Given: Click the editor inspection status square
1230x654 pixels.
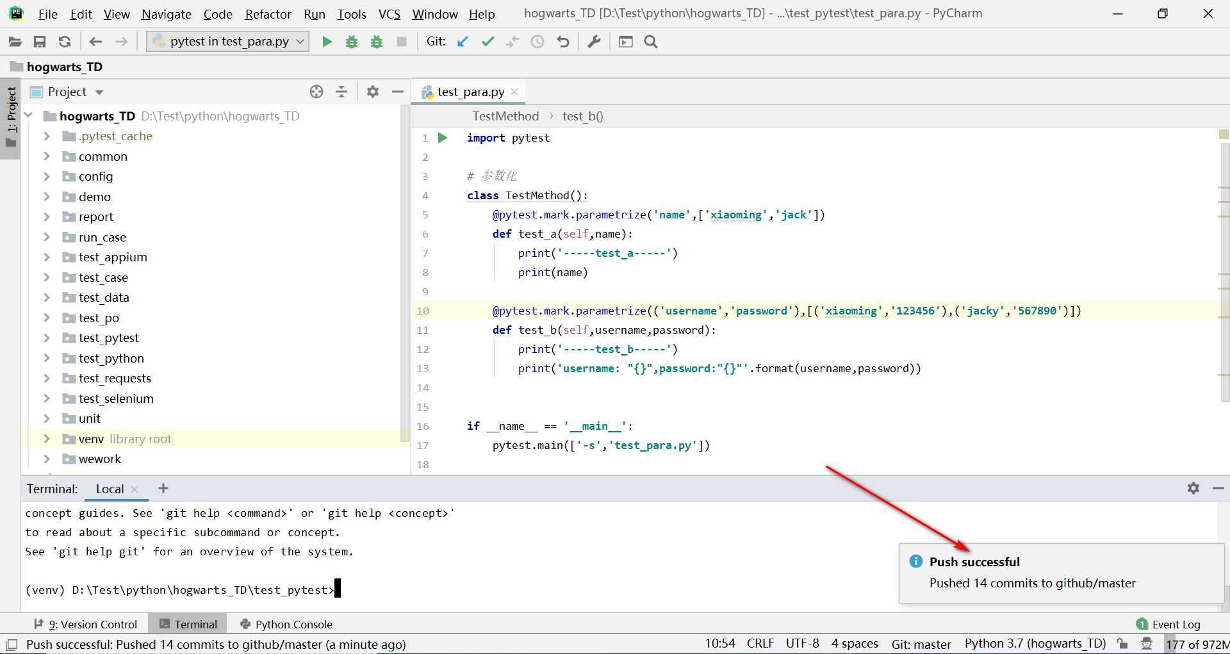Looking at the screenshot, I should coord(1223,134).
